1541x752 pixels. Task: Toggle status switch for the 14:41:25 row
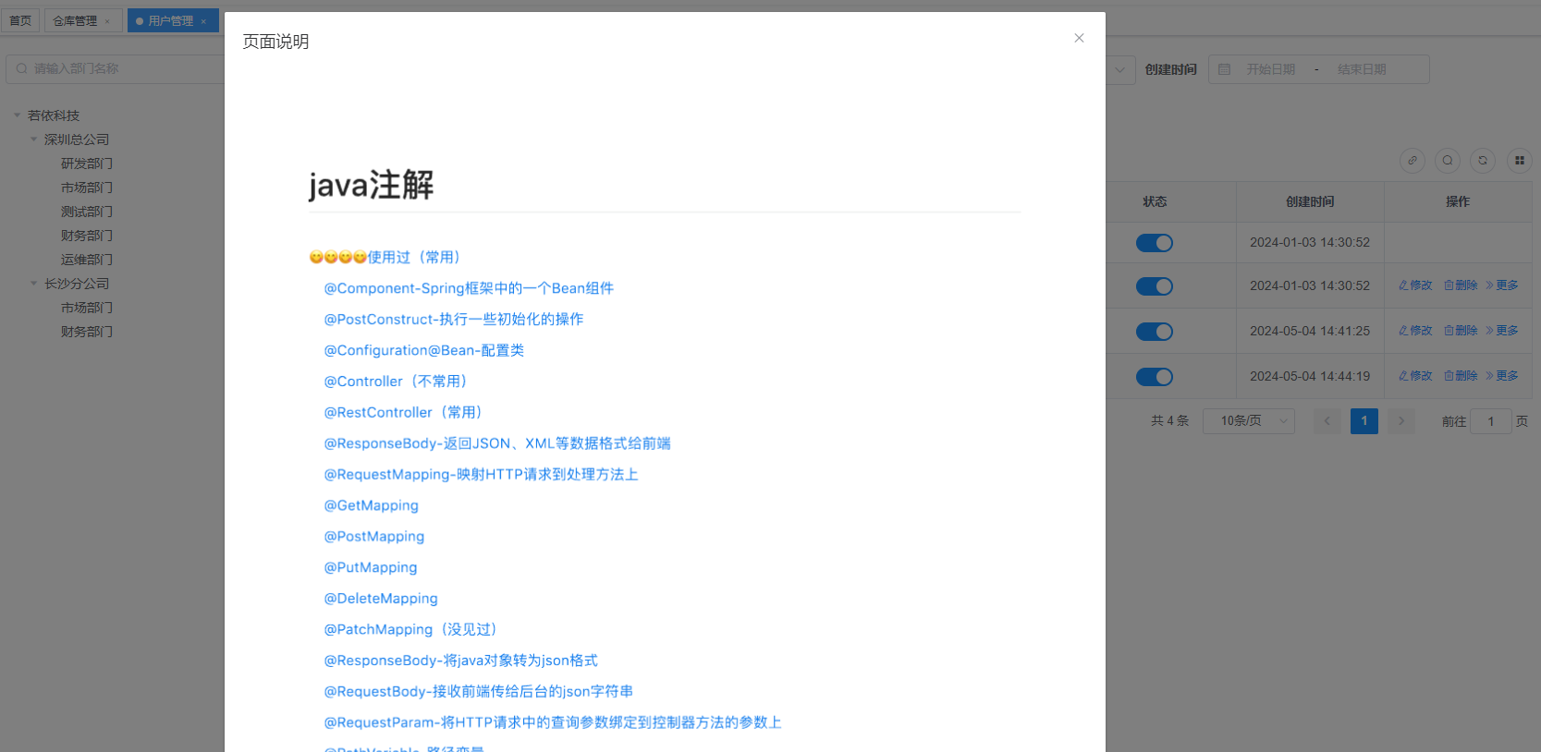click(x=1155, y=332)
